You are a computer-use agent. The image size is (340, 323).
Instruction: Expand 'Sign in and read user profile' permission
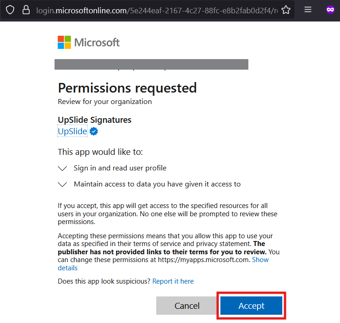click(x=62, y=168)
